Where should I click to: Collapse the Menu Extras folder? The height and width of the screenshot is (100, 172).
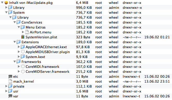pyautogui.click(x=19, y=27)
